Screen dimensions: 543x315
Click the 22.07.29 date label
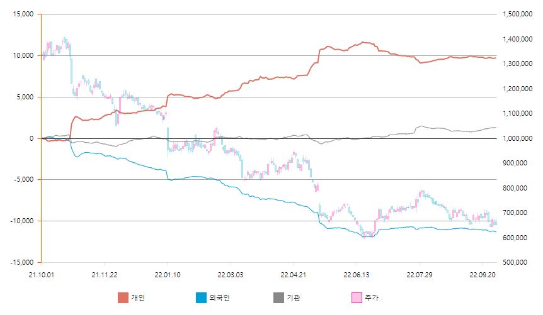click(420, 274)
